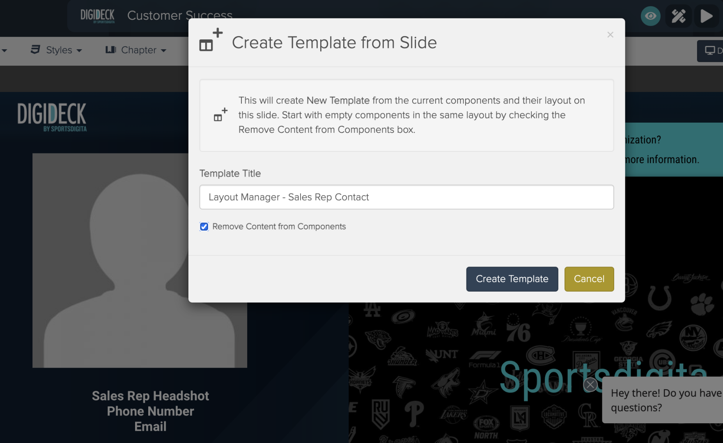This screenshot has width=723, height=443.
Task: Expand the Chapter dropdown menu
Action: [136, 50]
